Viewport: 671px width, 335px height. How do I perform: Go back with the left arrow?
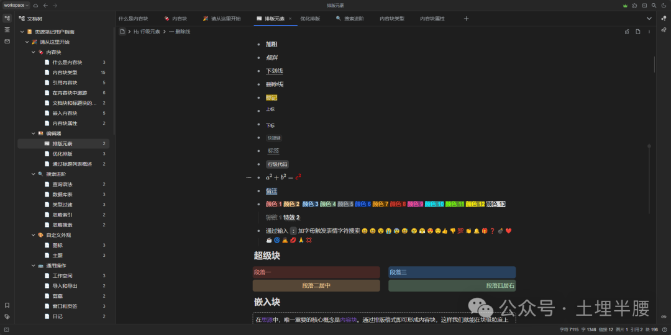coord(45,6)
